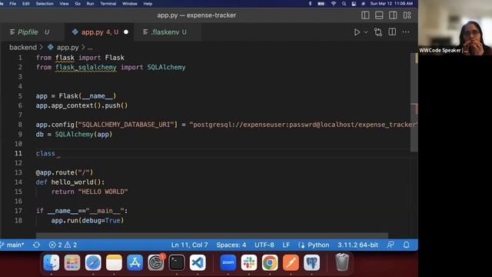The height and width of the screenshot is (277, 492).
Task: Open Notes from the dock
Action: point(114,262)
